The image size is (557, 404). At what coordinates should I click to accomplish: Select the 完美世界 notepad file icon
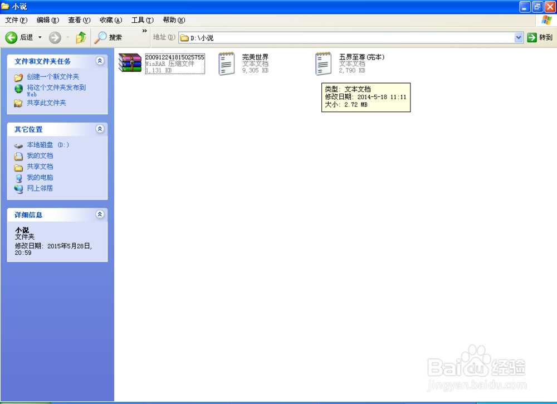coord(227,64)
